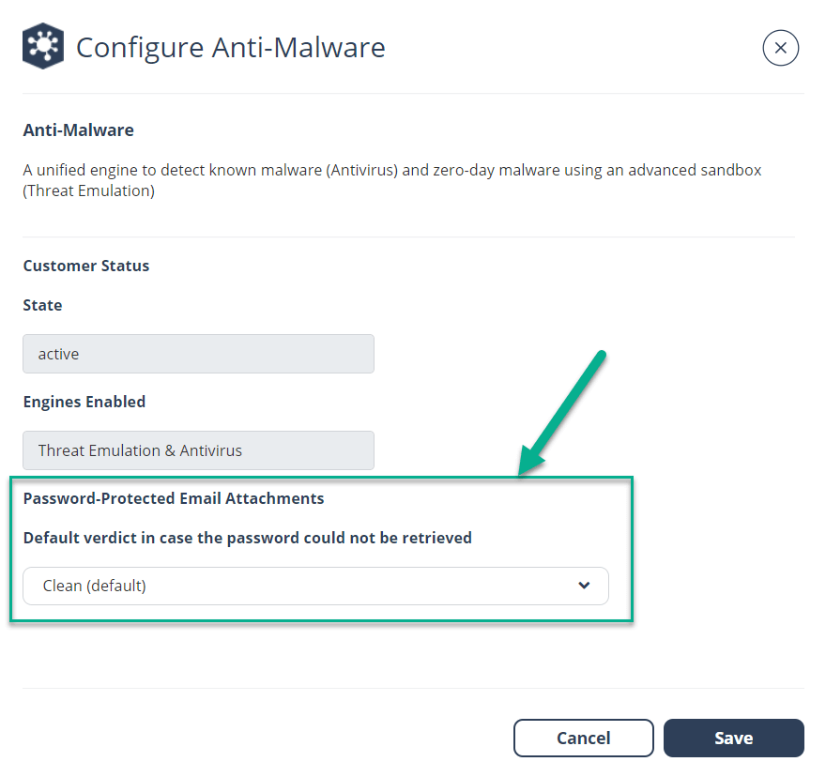Click the State label
This screenshot has height=777, width=826.
[42, 305]
